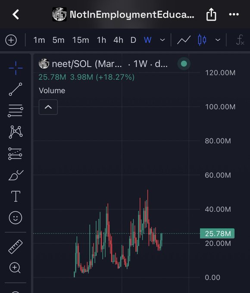Expand the timeframe dropdown chevron
Image resolution: width=250 pixels, height=293 pixels.
click(x=162, y=40)
